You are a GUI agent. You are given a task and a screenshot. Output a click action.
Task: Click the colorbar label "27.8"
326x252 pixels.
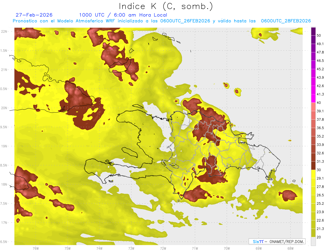321,186
